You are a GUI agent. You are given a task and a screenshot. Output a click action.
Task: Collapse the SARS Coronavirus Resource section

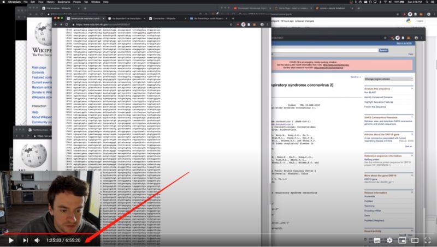[412, 117]
